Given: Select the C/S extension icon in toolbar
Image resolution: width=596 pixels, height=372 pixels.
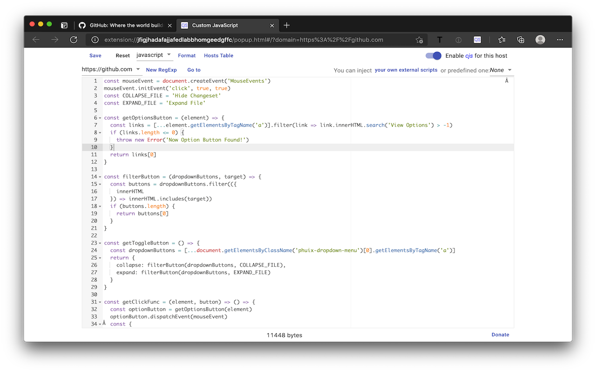Looking at the screenshot, I should click(476, 40).
